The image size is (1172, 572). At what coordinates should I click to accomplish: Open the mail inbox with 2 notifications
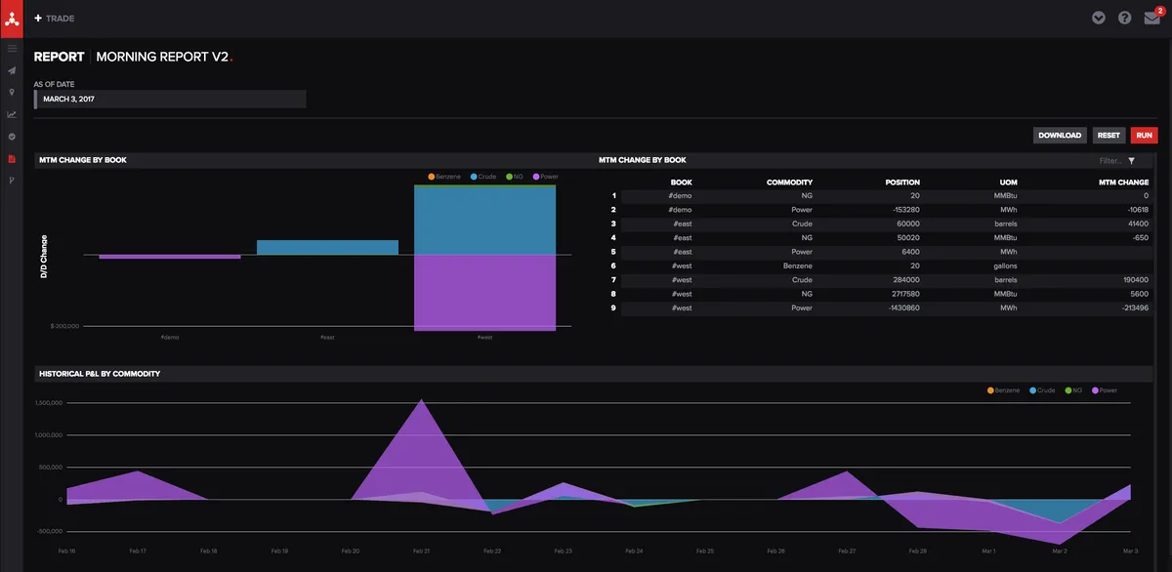1151,19
